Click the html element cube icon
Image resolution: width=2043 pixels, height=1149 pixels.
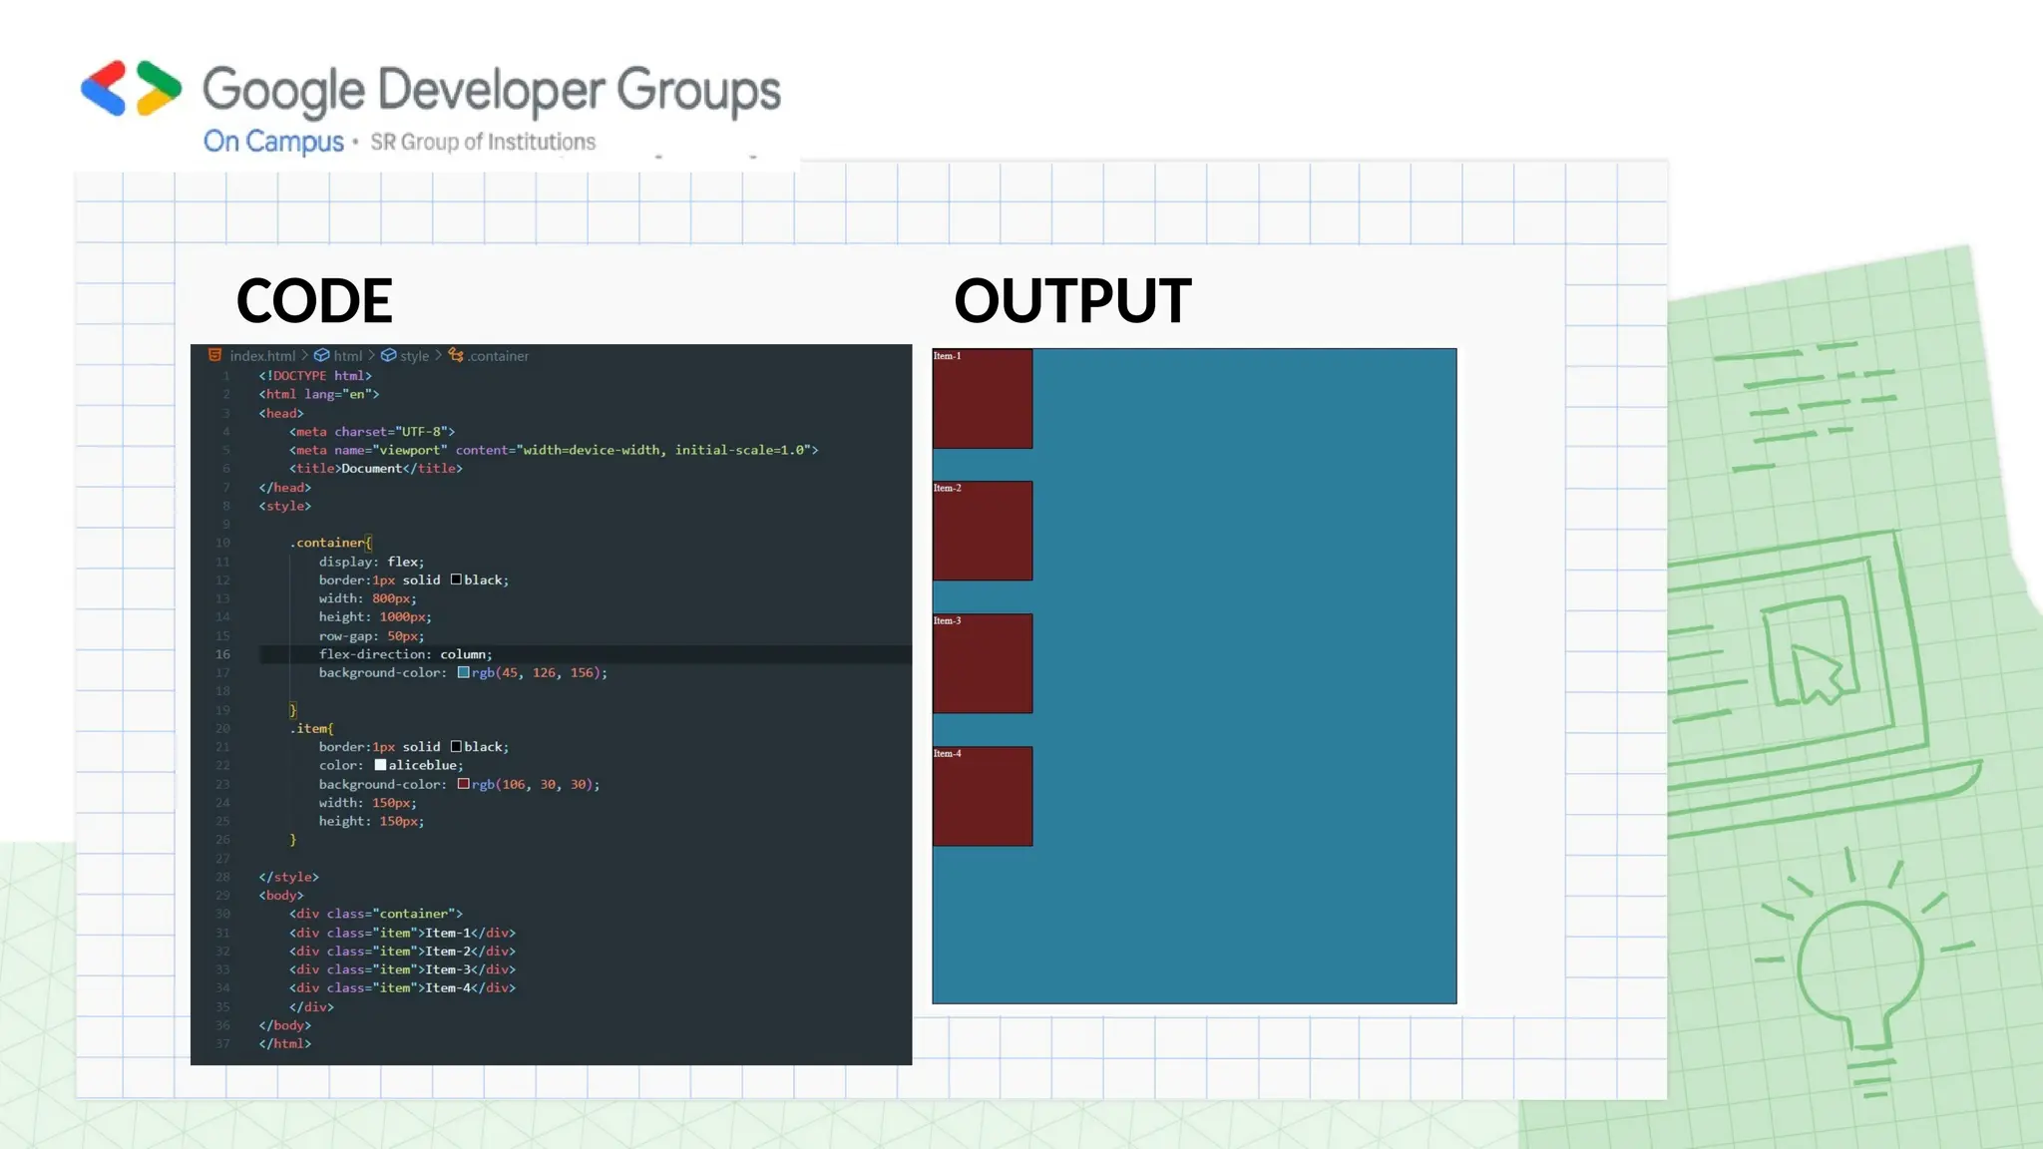tap(322, 355)
